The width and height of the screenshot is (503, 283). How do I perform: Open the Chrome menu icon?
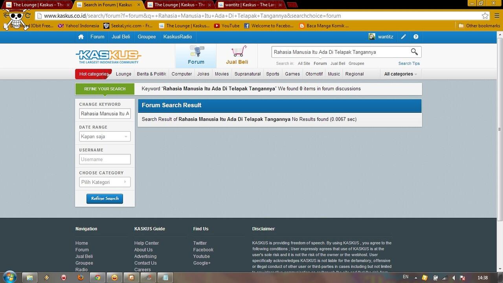(497, 16)
